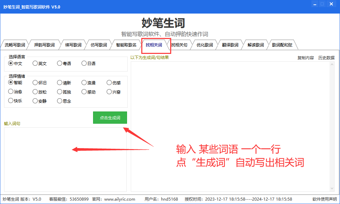340x204 pixels.
Task: Click the 官网 www.ailyric.com text
Action: click(x=114, y=199)
